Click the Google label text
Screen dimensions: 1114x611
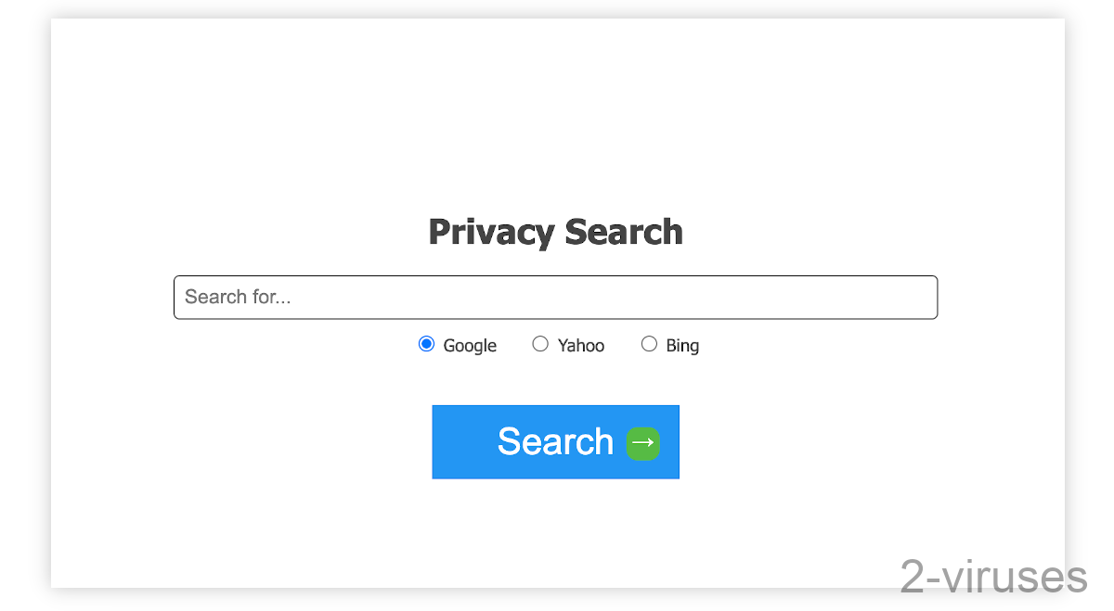pyautogui.click(x=469, y=345)
